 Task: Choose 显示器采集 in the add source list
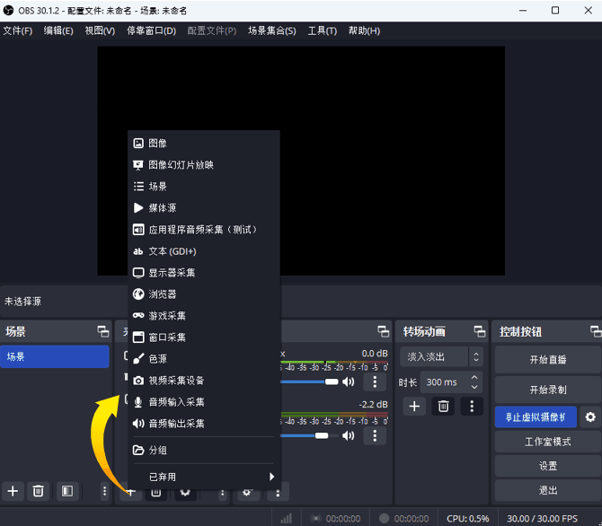pyautogui.click(x=172, y=273)
